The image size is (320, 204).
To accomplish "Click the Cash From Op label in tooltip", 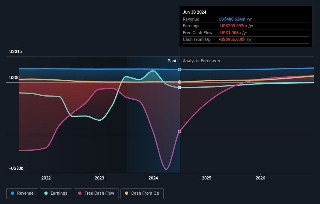I will [196, 40].
